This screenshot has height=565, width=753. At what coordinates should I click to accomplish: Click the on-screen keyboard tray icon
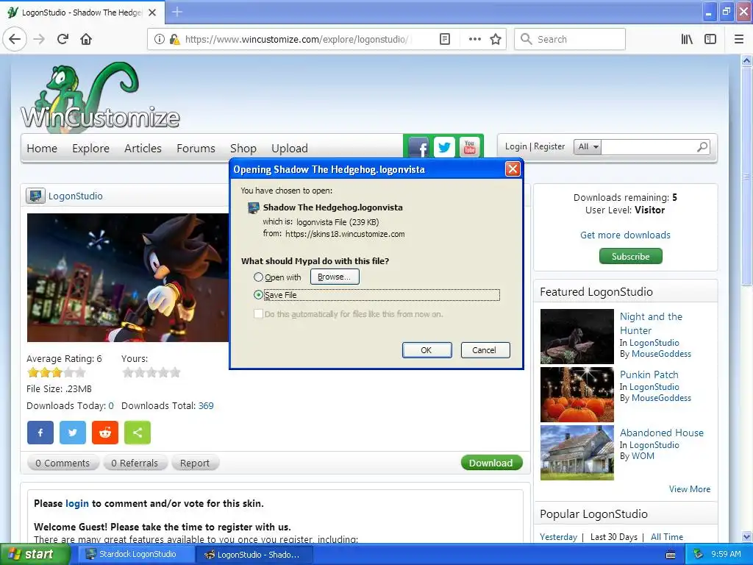(x=671, y=555)
